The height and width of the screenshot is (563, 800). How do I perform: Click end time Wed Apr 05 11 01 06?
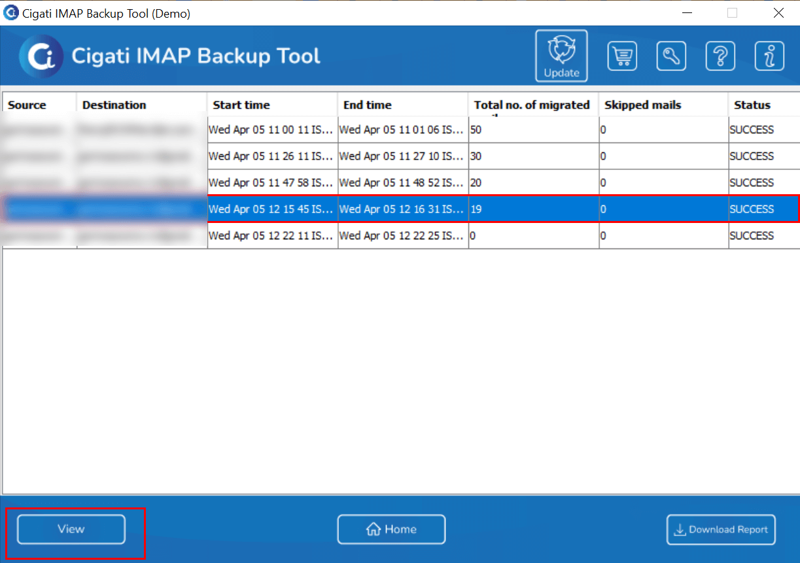(x=403, y=129)
